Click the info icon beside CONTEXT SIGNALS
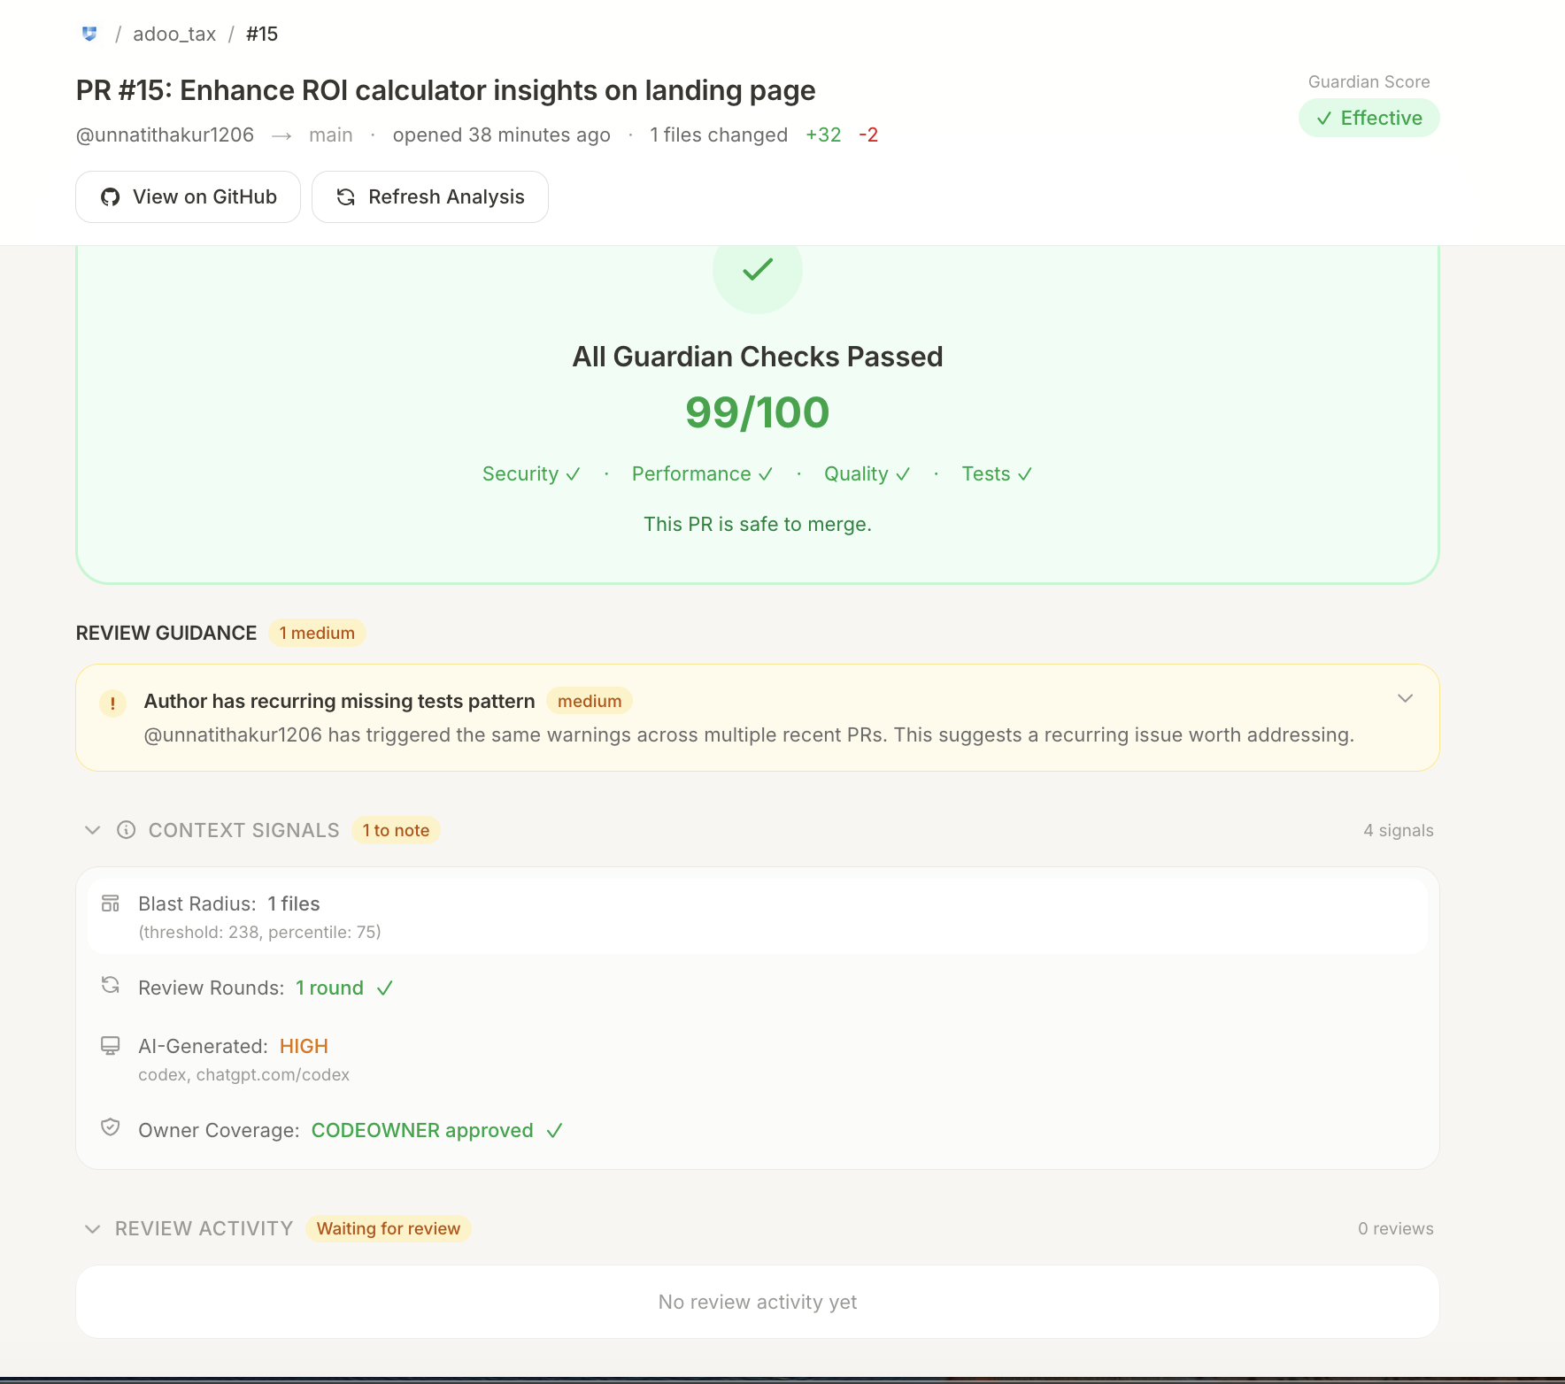This screenshot has width=1565, height=1384. pyautogui.click(x=126, y=830)
